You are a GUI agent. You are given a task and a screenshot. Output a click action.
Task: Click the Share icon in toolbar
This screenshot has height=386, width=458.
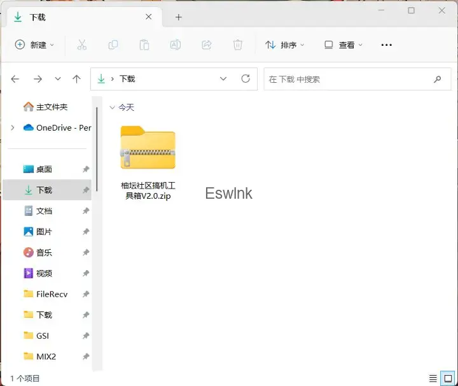point(207,45)
